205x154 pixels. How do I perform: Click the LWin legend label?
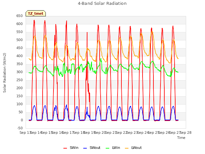116,148
